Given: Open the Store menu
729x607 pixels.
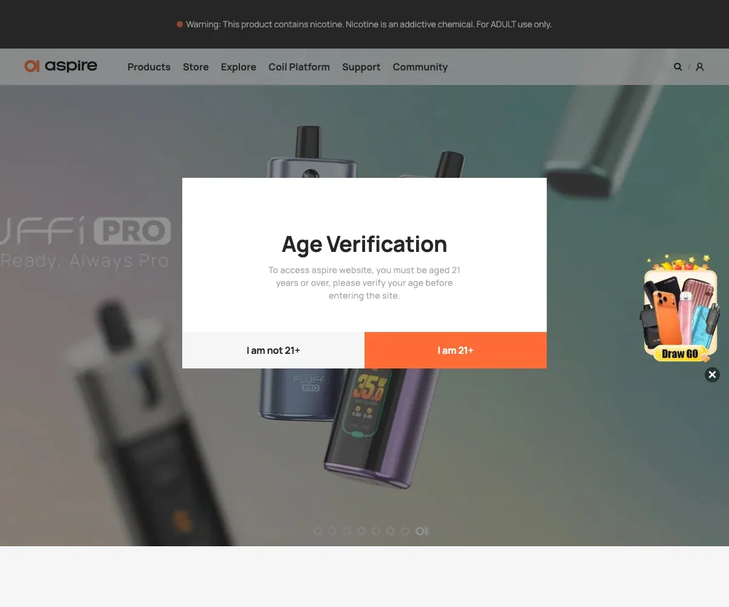Looking at the screenshot, I should coord(196,67).
